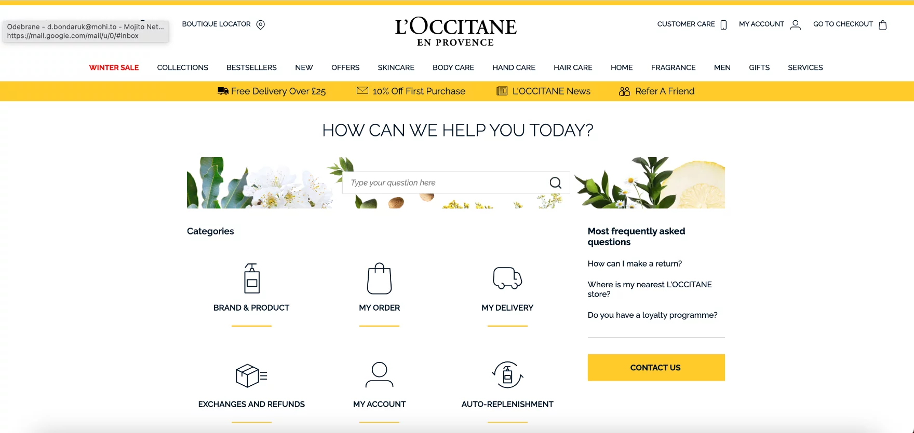914x433 pixels.
Task: Click the Contact Us button
Action: coord(656,368)
